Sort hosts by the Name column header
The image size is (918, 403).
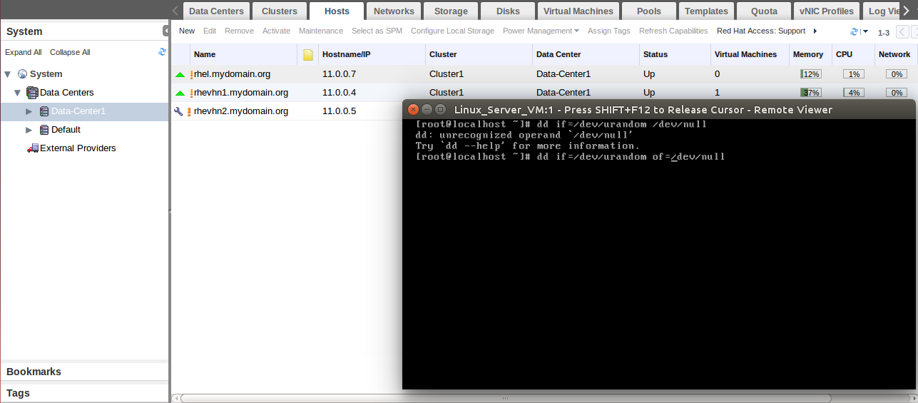tap(243, 54)
